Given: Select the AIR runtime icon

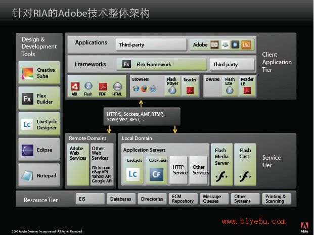Looking at the screenshot, I should click(75, 86).
